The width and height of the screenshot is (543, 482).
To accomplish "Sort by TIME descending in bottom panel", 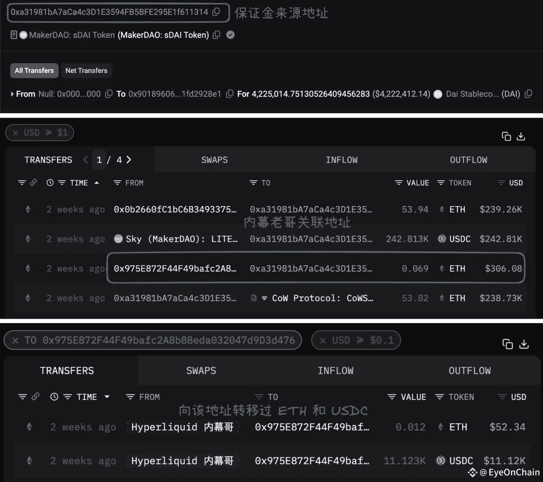I will coord(107,397).
